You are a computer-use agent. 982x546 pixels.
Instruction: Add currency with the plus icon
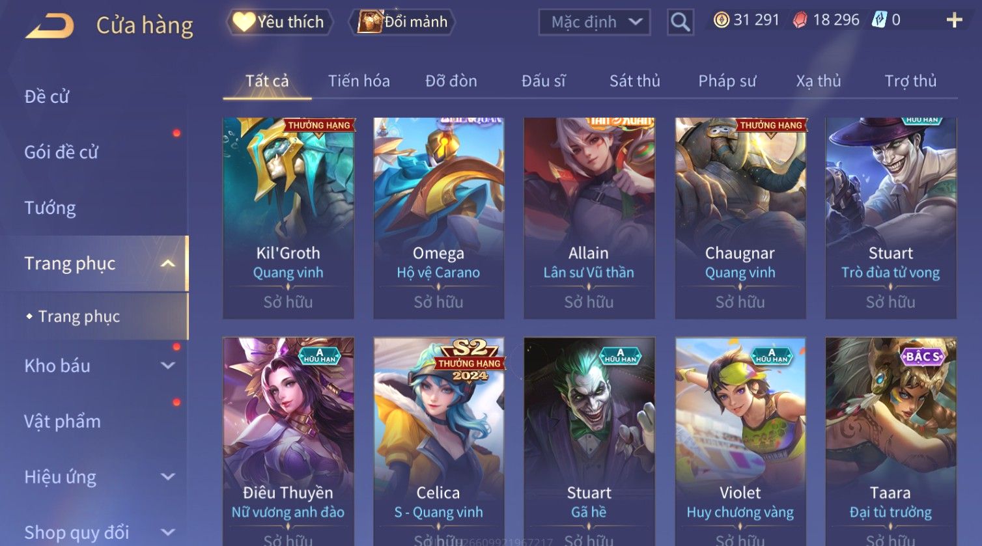954,20
